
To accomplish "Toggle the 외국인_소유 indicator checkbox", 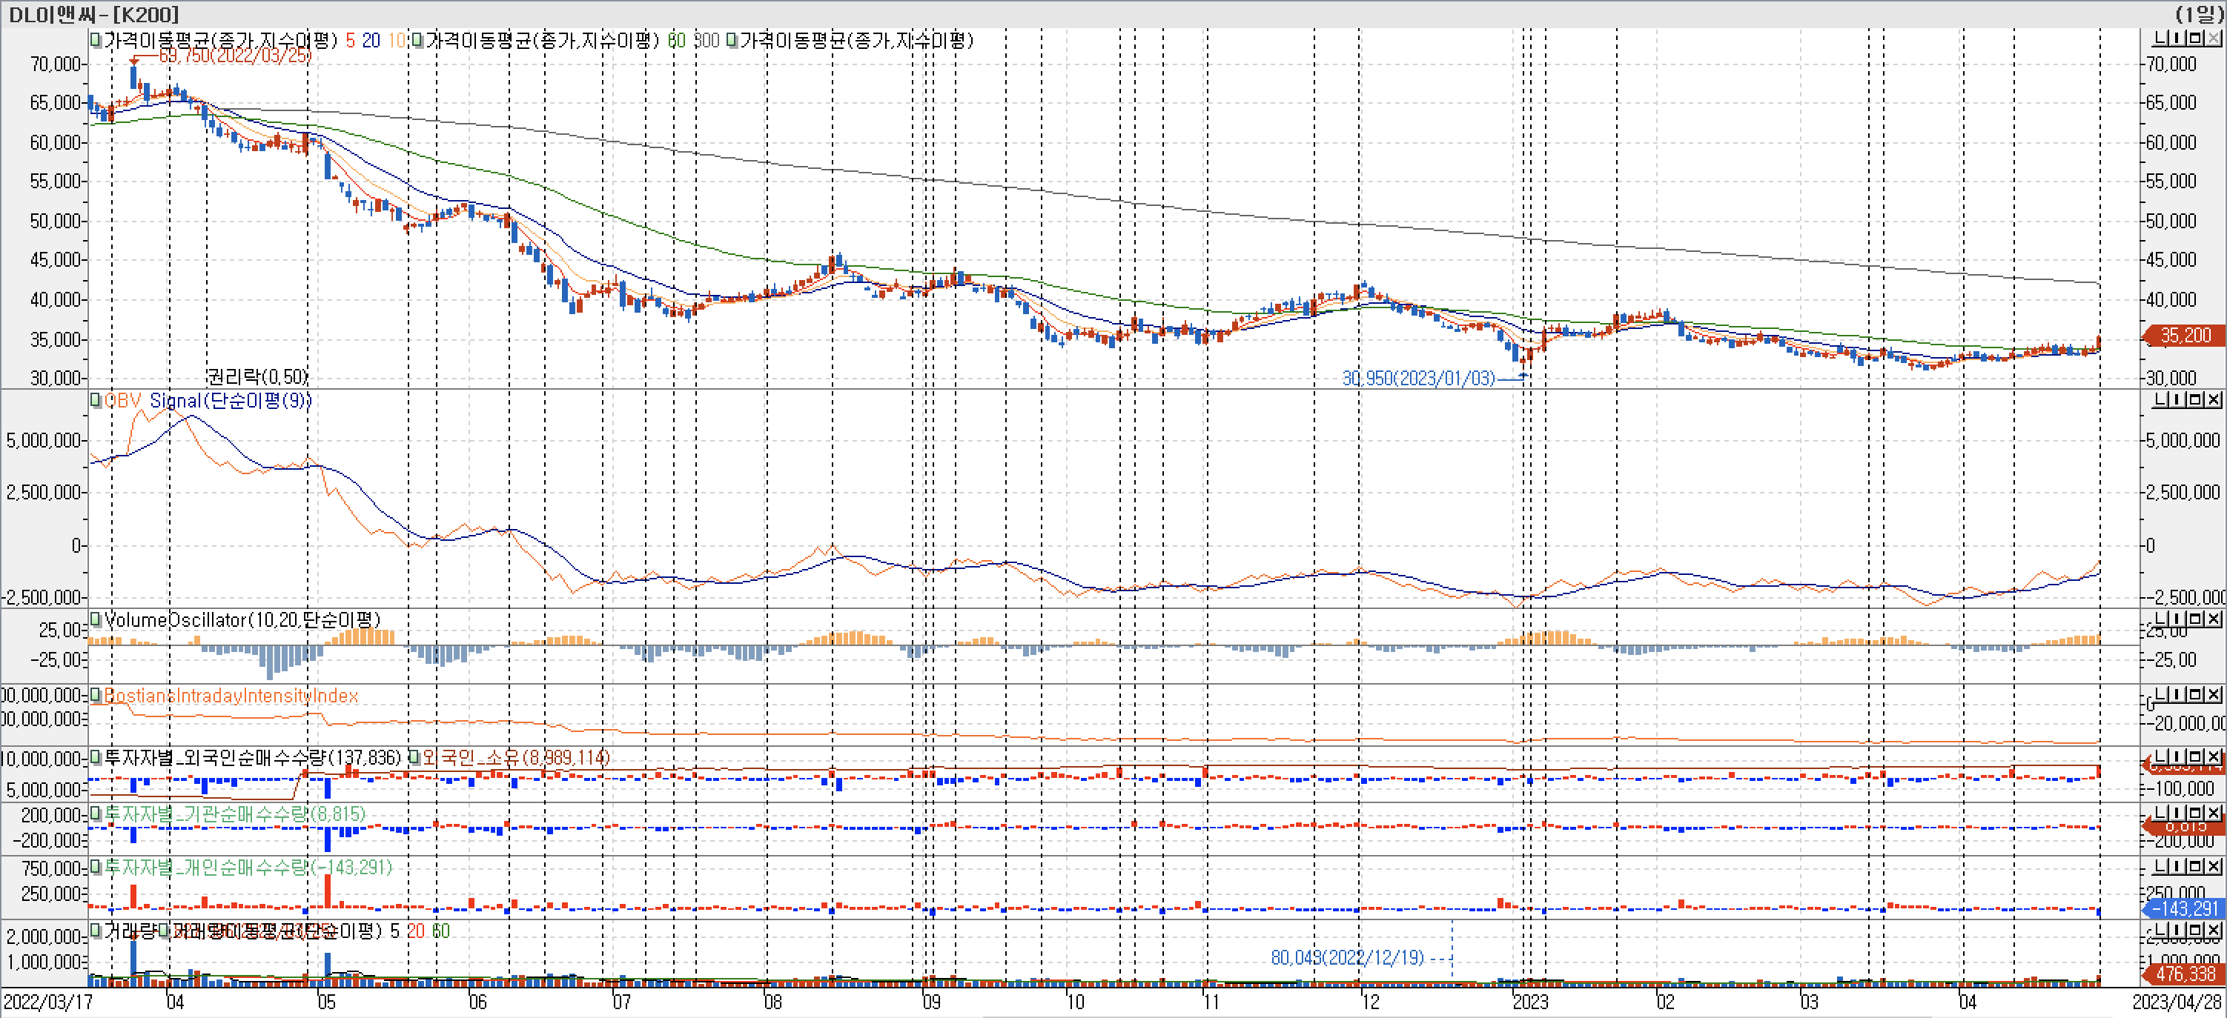I will point(415,757).
